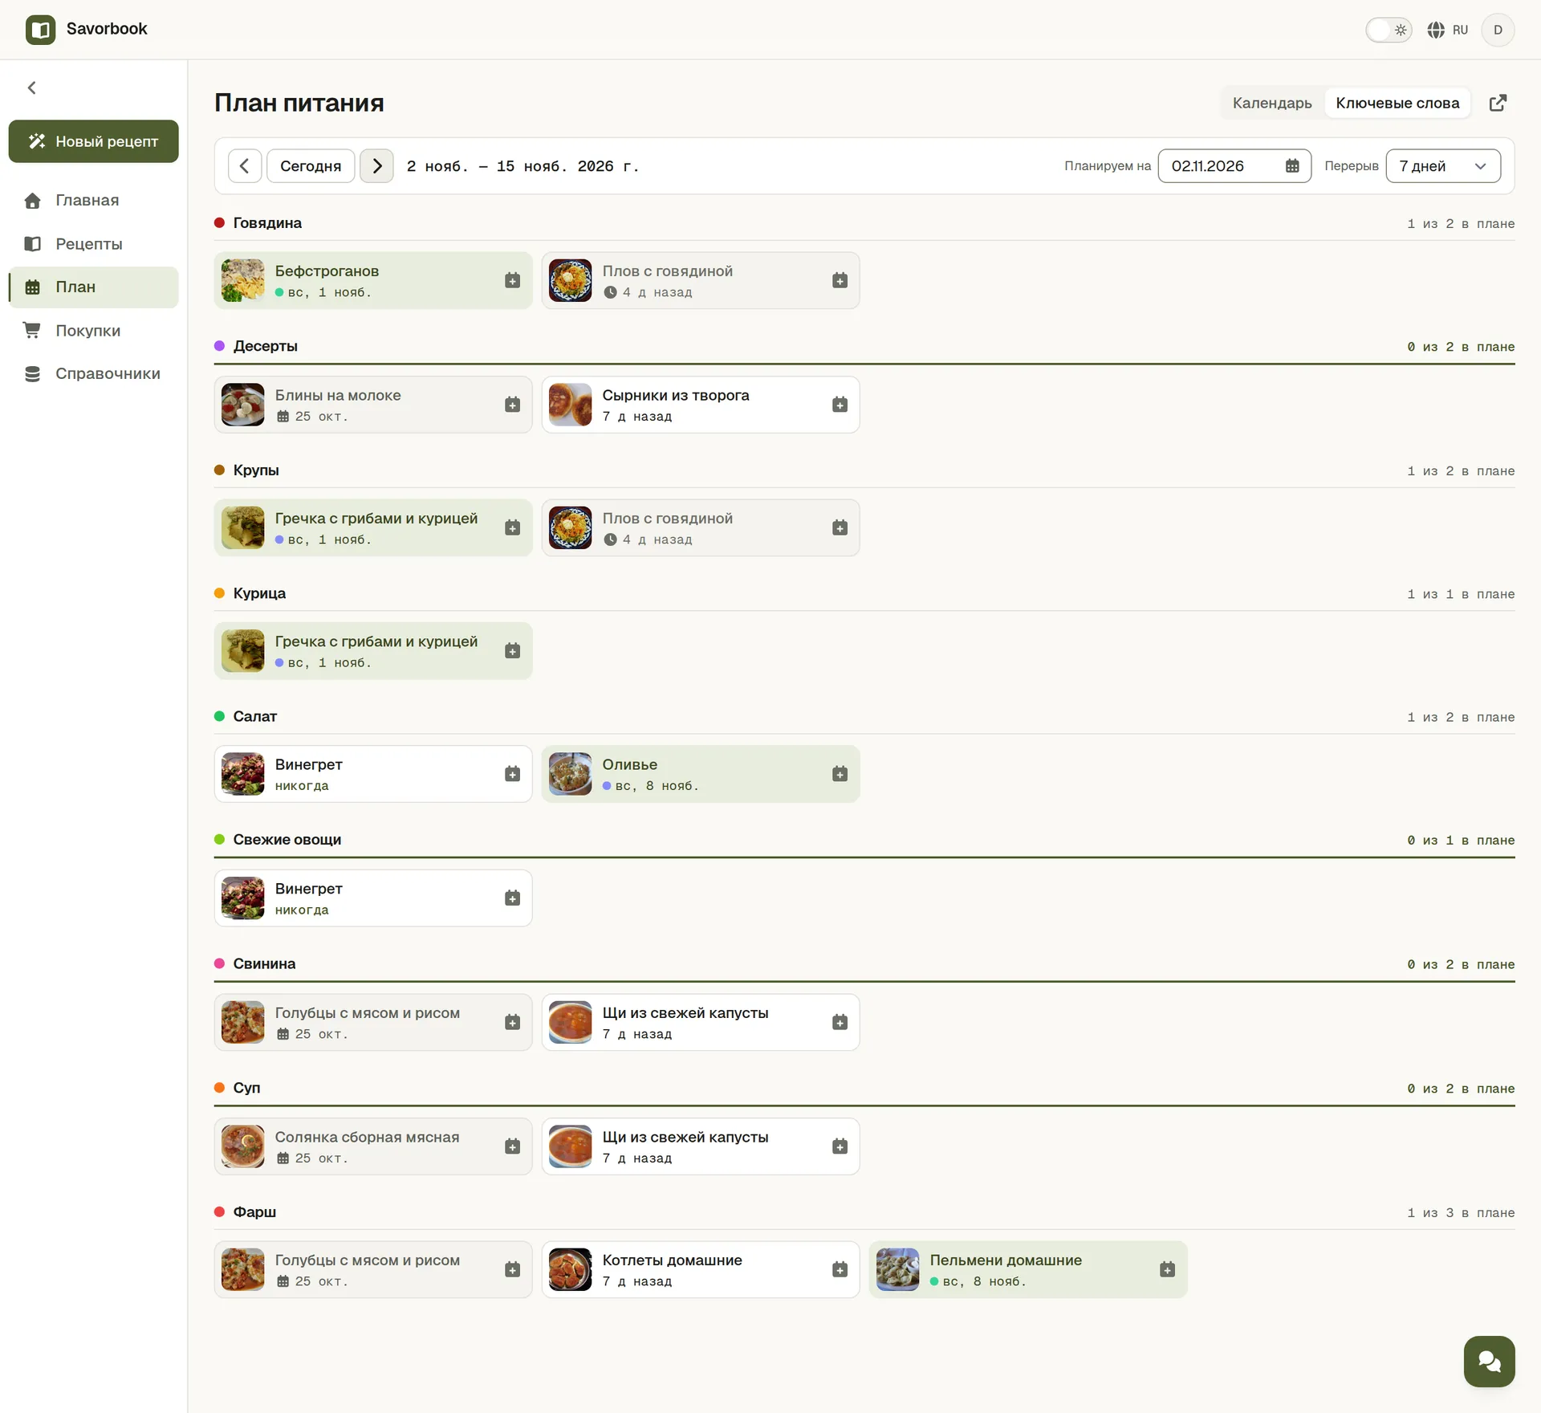Open the Винегрет card under Салат
Viewport: 1541px width, 1413px height.
click(373, 774)
